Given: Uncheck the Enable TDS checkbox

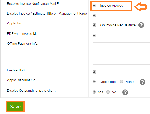Looking at the screenshot, I should (94, 72).
